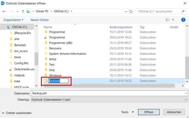Image resolution: width=189 pixels, height=118 pixels.
Task: Expand the address bar history dropdown
Action: tap(126, 12)
